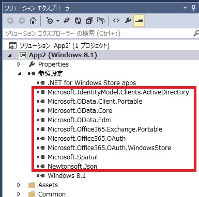Viewport: 199px width, 197px height.
Task: Click the collapse all icon
Action: pos(89,21)
